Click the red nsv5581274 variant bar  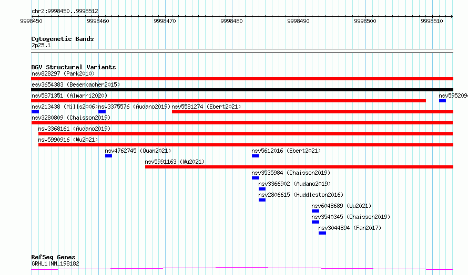(x=312, y=112)
